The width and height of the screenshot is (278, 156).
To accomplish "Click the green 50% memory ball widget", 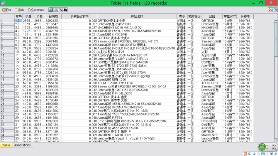I will (x=262, y=147).
